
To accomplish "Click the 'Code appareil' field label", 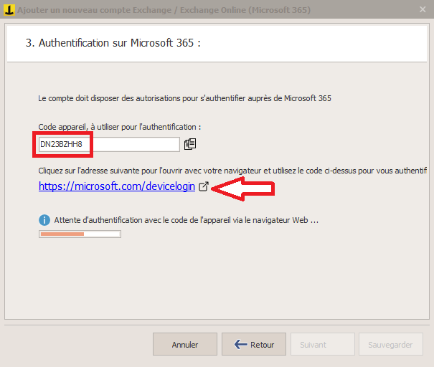I will pos(120,127).
